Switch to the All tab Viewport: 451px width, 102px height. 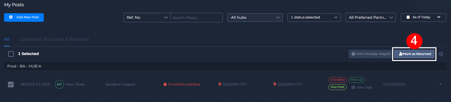7,39
